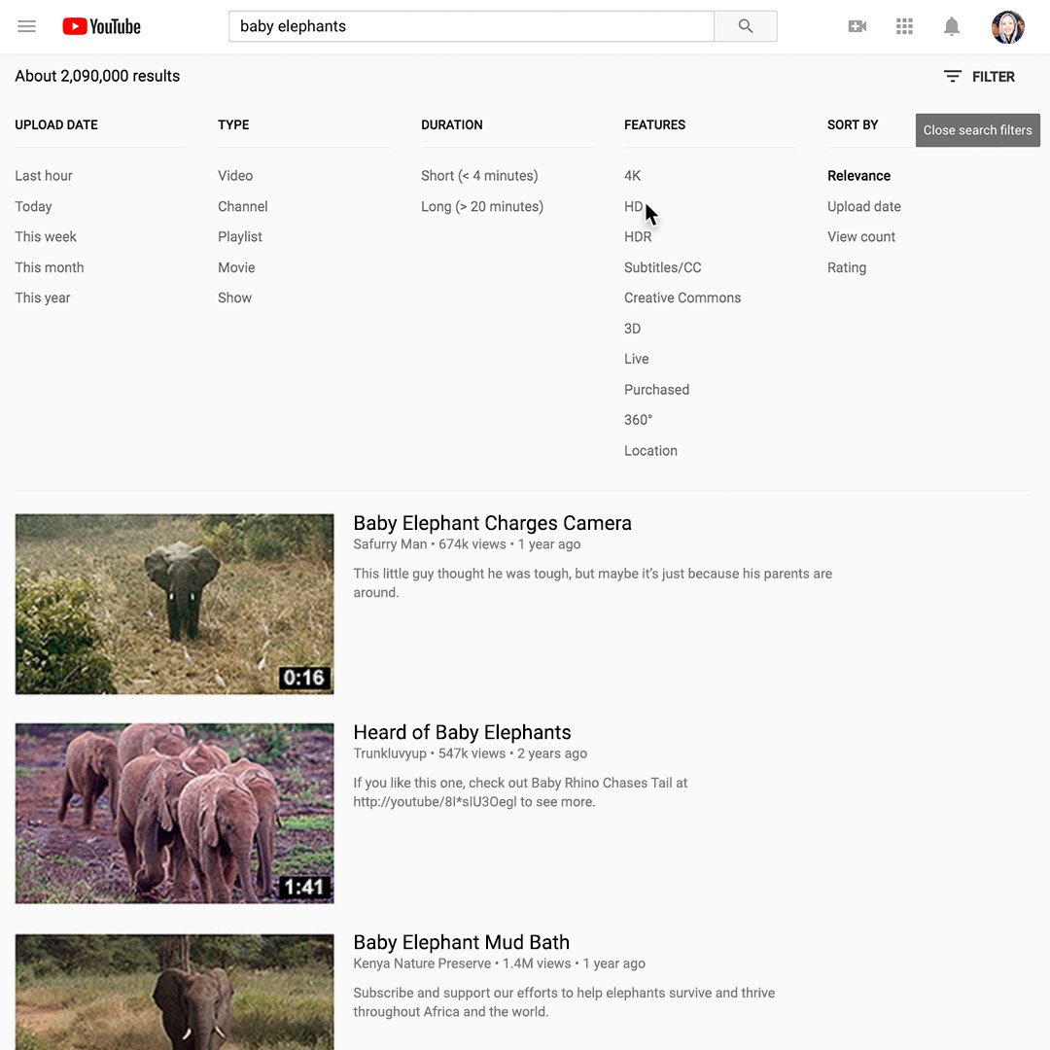Click the title Baby Elephant Mud Bath
Image resolution: width=1050 pixels, height=1050 pixels.
pos(462,942)
